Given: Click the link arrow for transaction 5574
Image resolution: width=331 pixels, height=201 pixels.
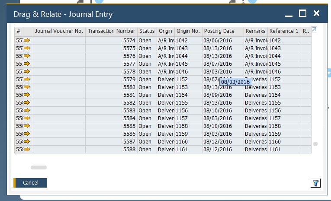Looking at the screenshot, I should tap(27, 40).
